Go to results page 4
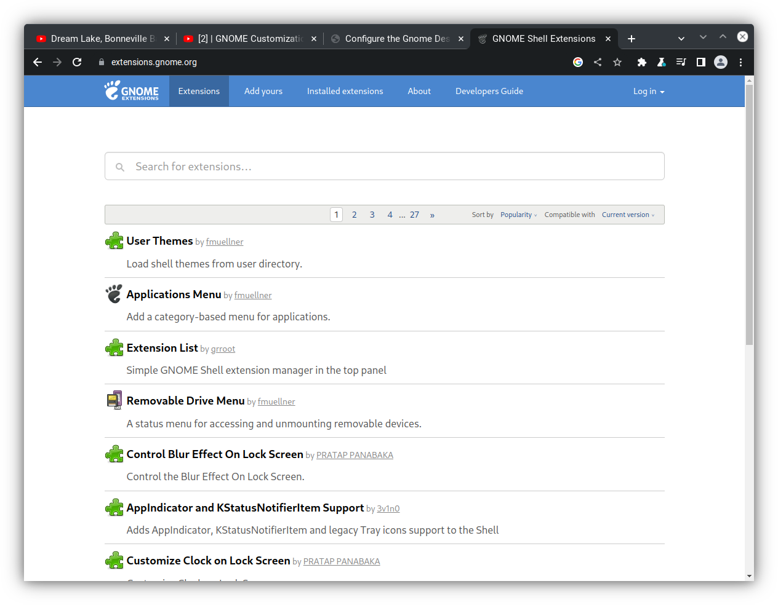Image resolution: width=778 pixels, height=605 pixels. click(x=390, y=215)
